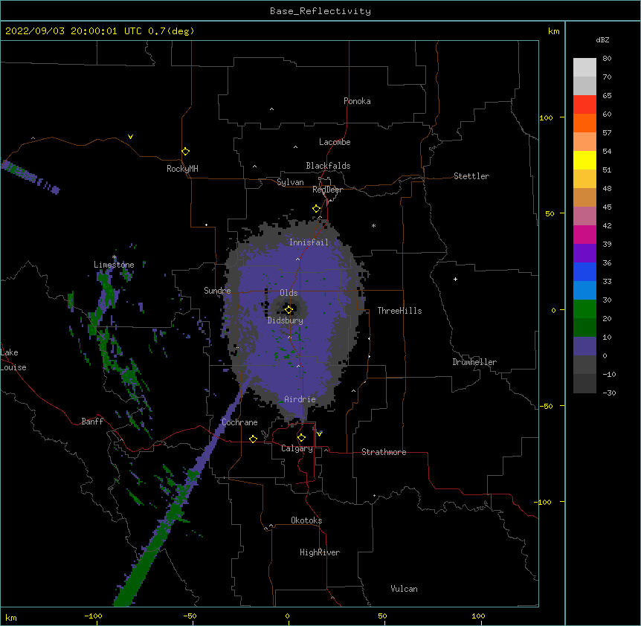Click the Airdrie city label

click(x=300, y=399)
